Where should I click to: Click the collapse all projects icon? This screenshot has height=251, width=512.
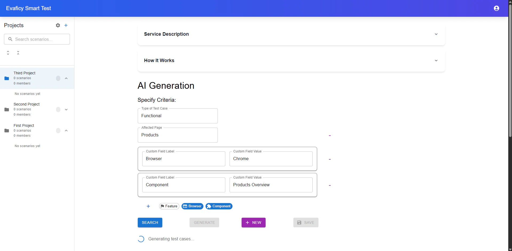(18, 53)
